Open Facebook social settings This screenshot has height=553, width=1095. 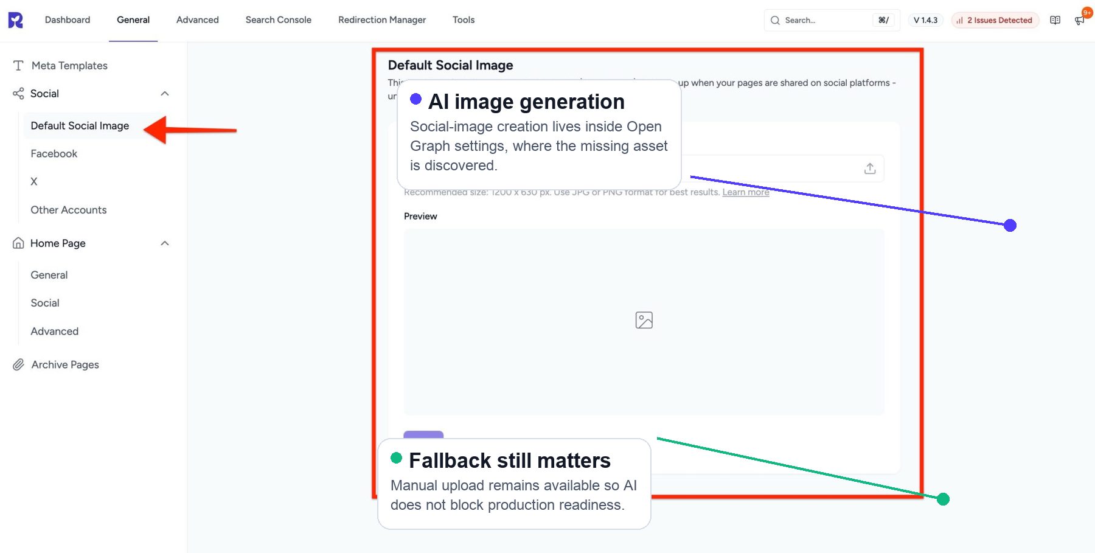pyautogui.click(x=54, y=154)
